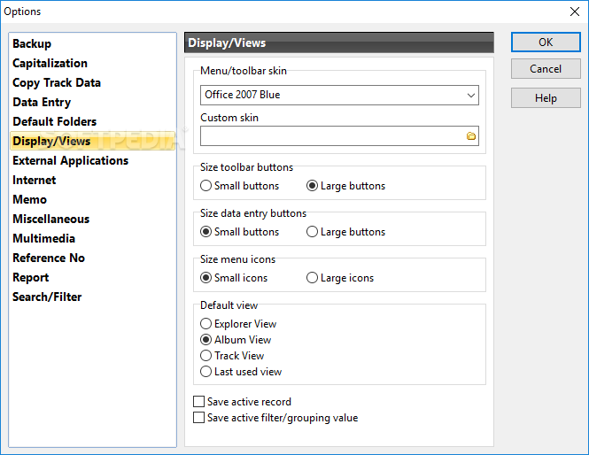This screenshot has height=455, width=589.
Task: Open Menu/toolbar skin dropdown arrow
Action: 470,95
